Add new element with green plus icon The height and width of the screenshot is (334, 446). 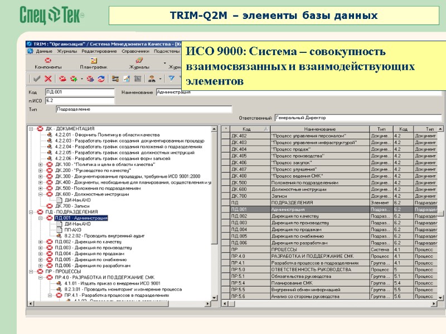tap(72, 80)
